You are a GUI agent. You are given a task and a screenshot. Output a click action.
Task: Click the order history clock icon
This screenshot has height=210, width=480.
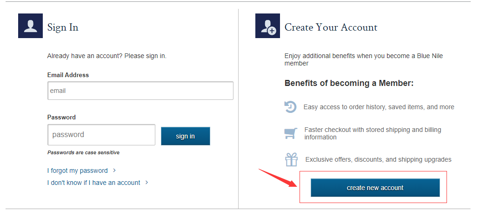click(x=290, y=107)
